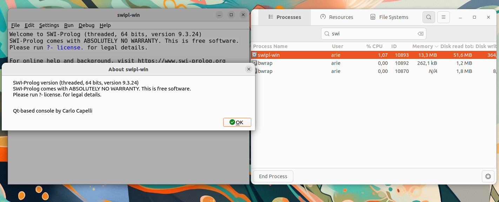Open the File menu in swipl-win

pos(15,25)
